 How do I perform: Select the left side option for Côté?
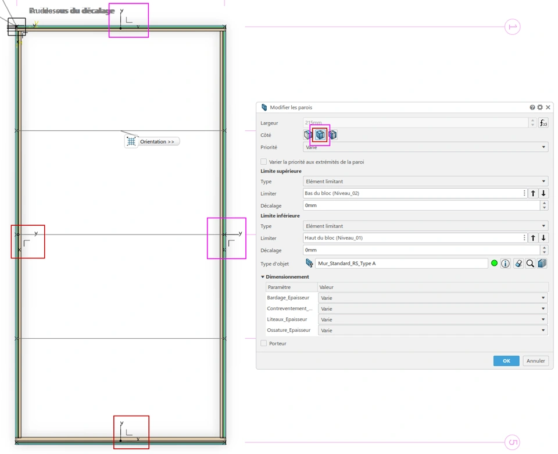308,134
